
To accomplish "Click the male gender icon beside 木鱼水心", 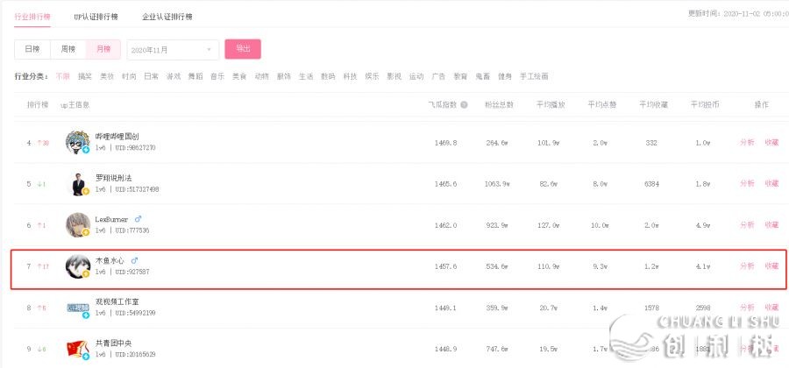I will [x=134, y=260].
